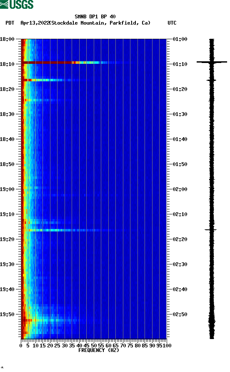
Task: Click the 01:00 UTC time label
Action: 180,39
